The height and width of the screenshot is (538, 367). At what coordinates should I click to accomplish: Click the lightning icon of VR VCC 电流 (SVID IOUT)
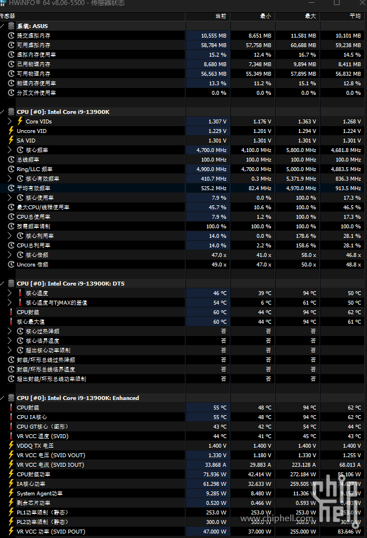pyautogui.click(x=11, y=465)
